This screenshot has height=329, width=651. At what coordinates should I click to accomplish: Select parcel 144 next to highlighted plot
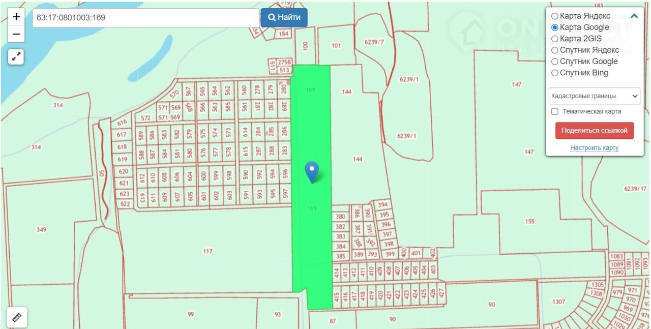[358, 159]
